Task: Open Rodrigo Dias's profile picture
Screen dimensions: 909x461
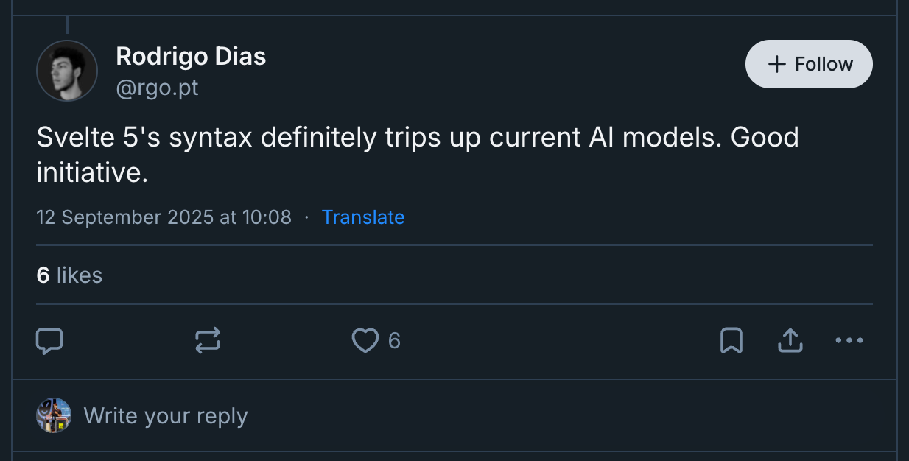Action: pyautogui.click(x=67, y=71)
